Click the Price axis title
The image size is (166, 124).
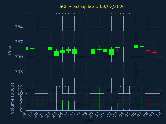[x=9, y=50]
